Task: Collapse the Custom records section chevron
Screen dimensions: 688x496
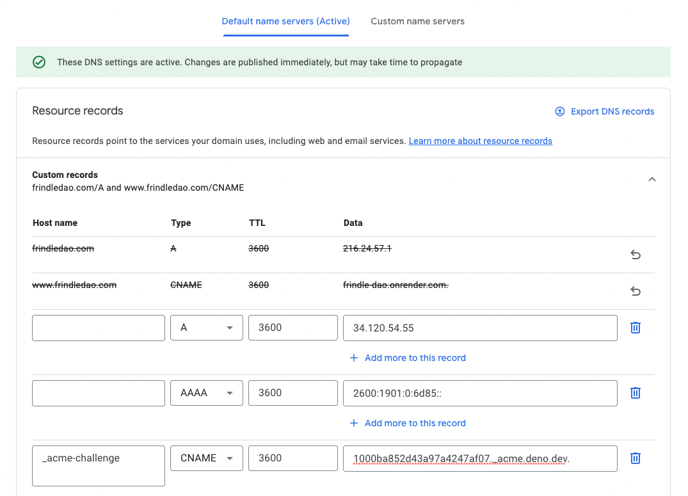Action: (x=652, y=179)
